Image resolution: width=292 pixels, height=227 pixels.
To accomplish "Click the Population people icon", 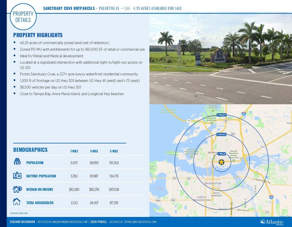I will click(x=17, y=162).
